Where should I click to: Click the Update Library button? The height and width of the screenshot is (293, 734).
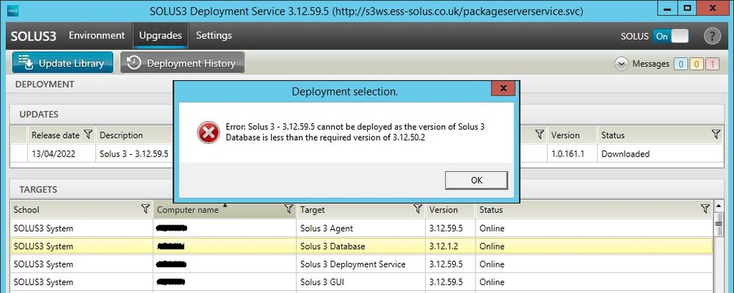pyautogui.click(x=62, y=62)
